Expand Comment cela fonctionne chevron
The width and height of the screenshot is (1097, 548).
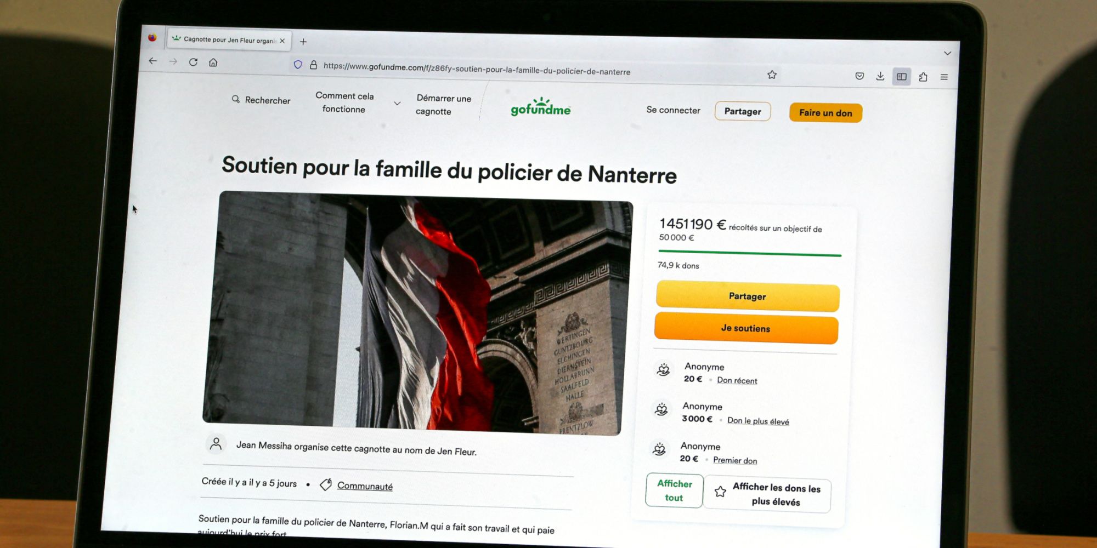pos(397,103)
